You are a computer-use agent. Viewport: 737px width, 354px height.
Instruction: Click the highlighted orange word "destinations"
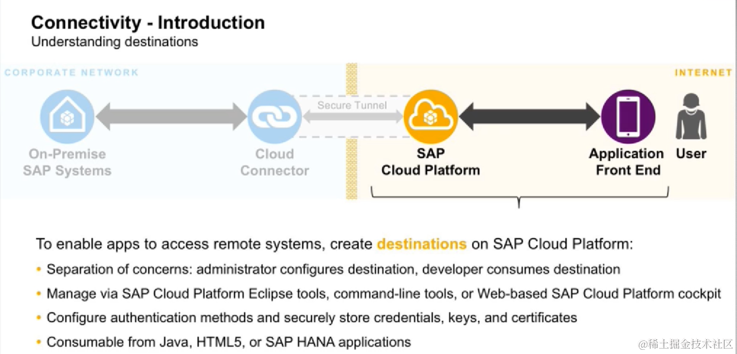(x=421, y=244)
